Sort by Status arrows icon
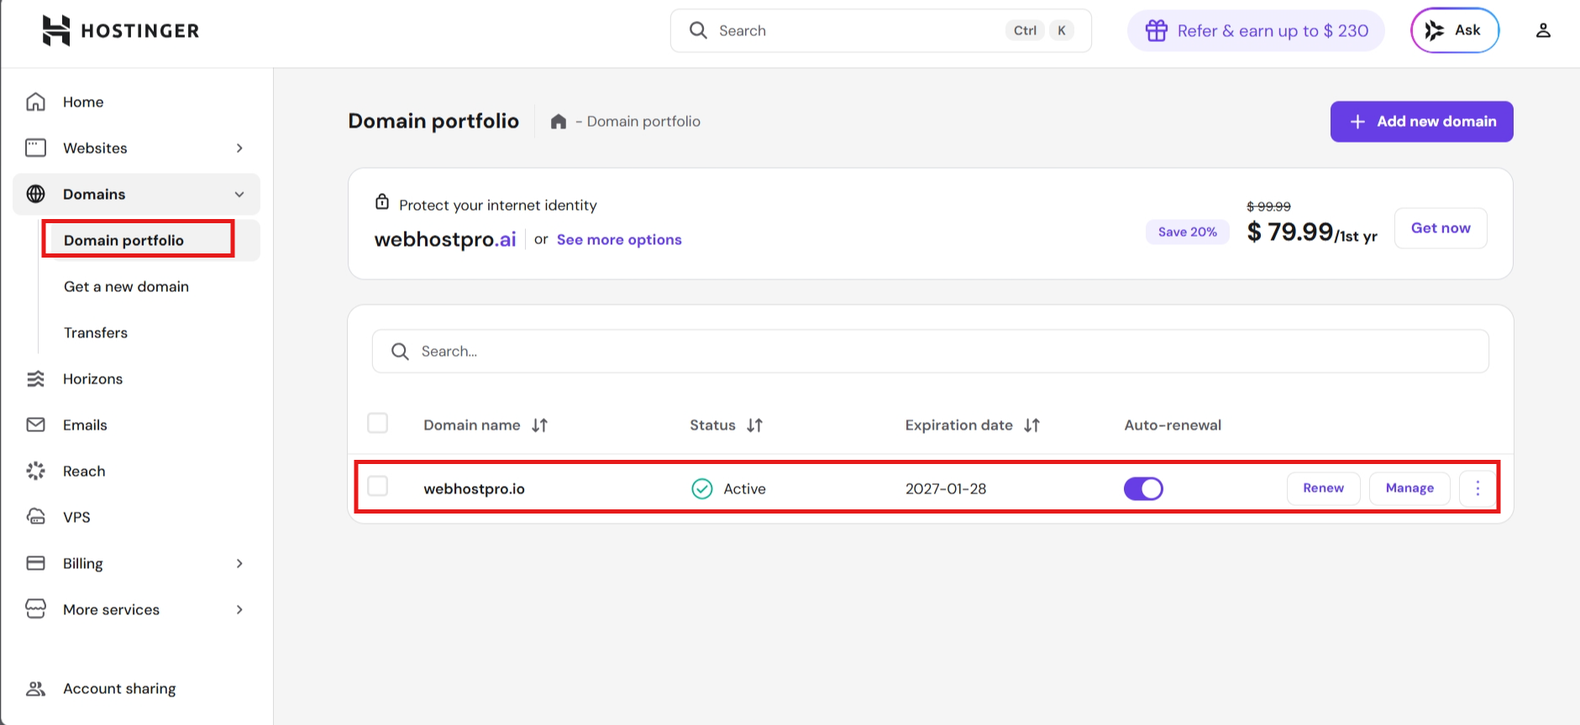 (755, 425)
